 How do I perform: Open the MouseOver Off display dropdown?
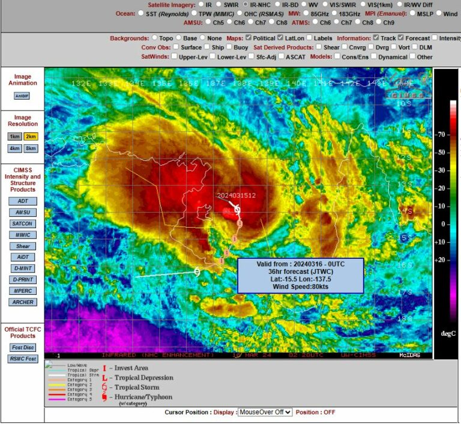pyautogui.click(x=265, y=412)
